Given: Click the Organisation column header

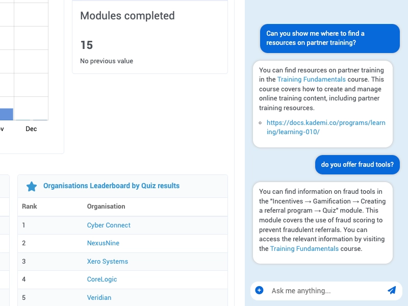Looking at the screenshot, I should [x=106, y=207].
